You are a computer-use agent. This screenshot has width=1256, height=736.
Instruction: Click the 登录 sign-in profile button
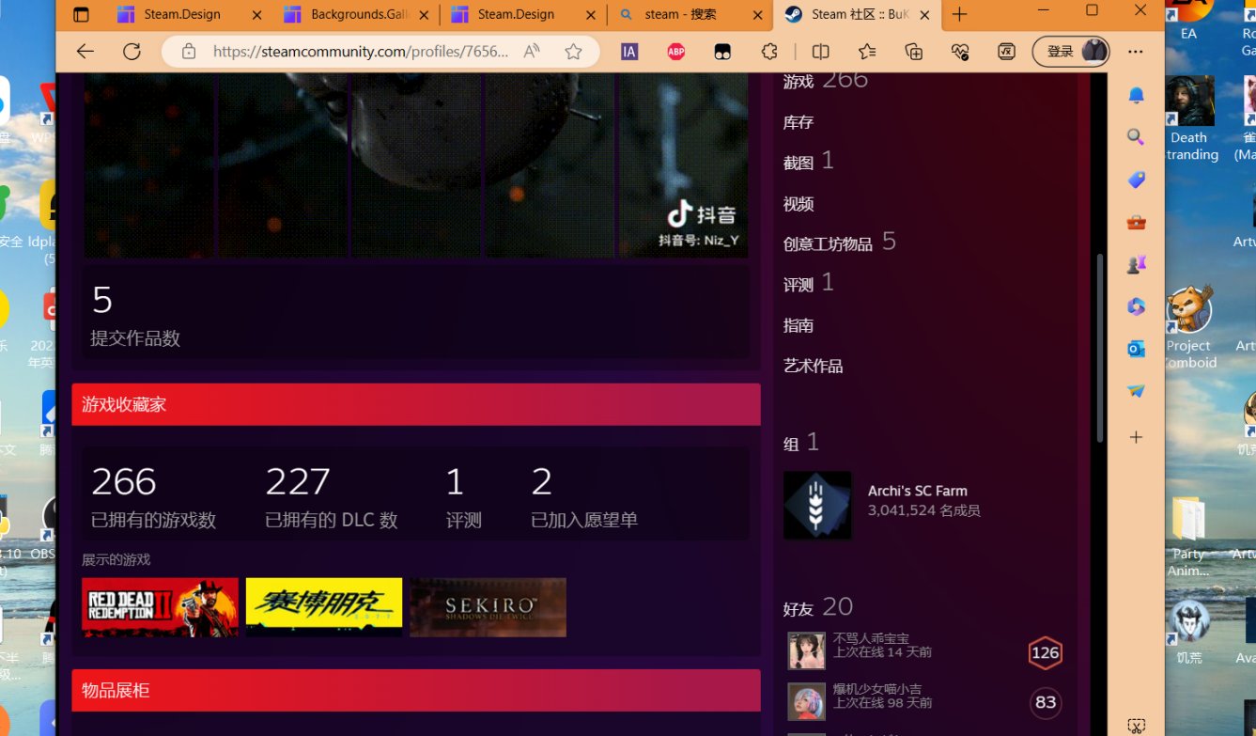[1070, 52]
